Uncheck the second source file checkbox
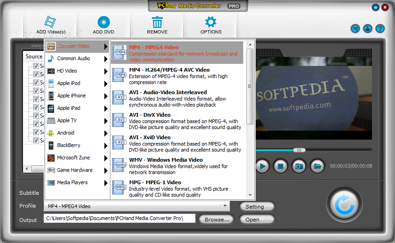395x243 pixels. tap(36, 74)
